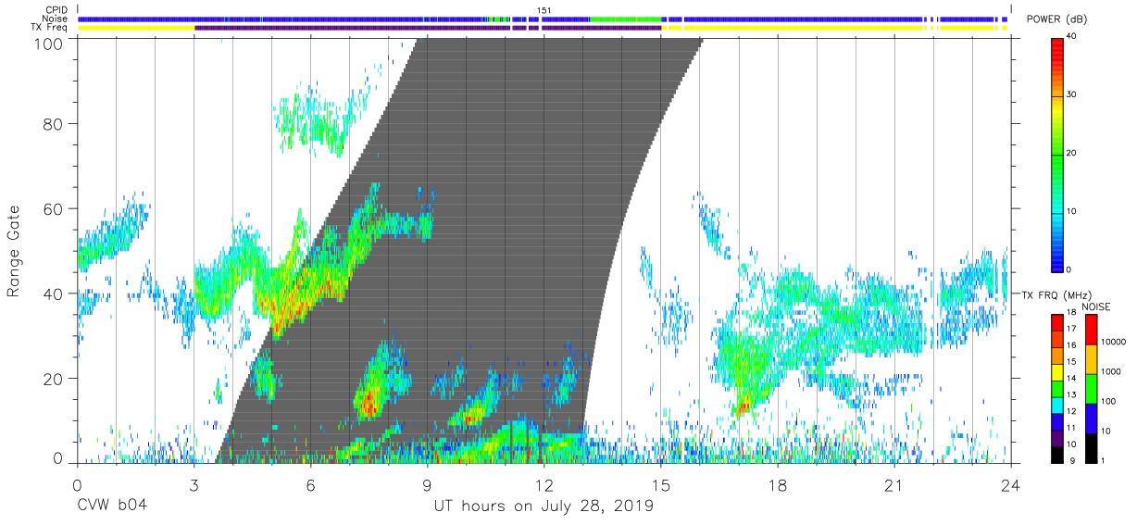Click the TX FRQ (MHz) color scale bar
Viewport: 1137px width, 525px height.
[1057, 388]
